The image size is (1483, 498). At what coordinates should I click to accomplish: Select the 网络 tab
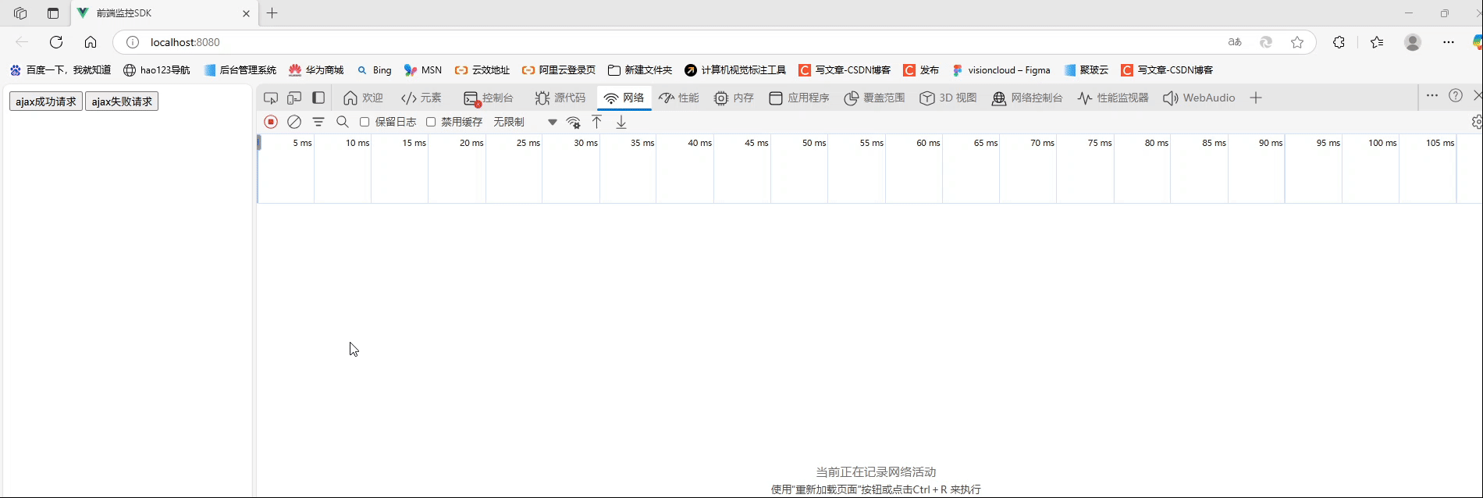click(x=624, y=98)
